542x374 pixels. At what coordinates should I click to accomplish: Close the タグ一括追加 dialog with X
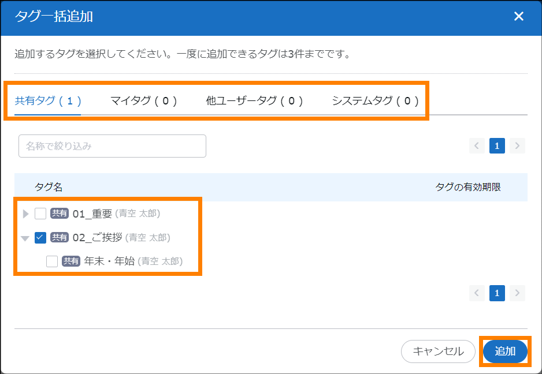coord(518,16)
